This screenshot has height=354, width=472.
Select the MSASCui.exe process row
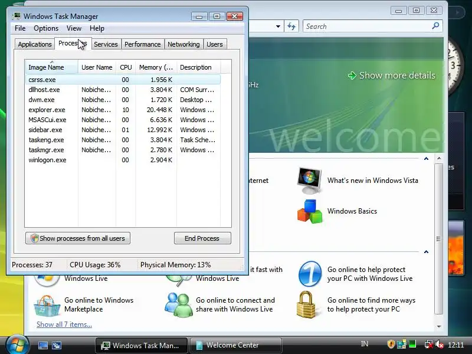pos(123,120)
